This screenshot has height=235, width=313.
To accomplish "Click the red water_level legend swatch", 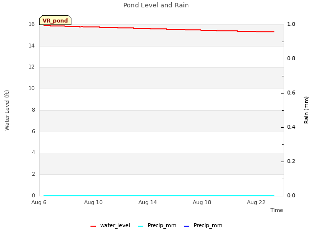I will (93, 226).
